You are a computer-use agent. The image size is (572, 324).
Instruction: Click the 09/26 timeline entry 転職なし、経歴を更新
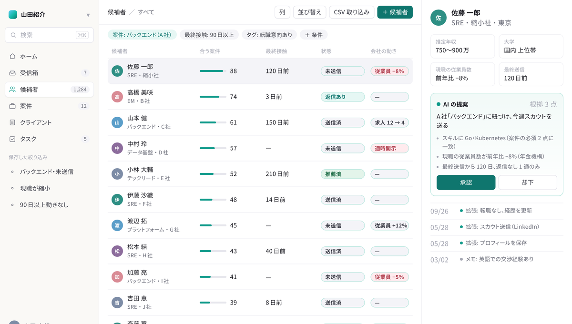496,211
